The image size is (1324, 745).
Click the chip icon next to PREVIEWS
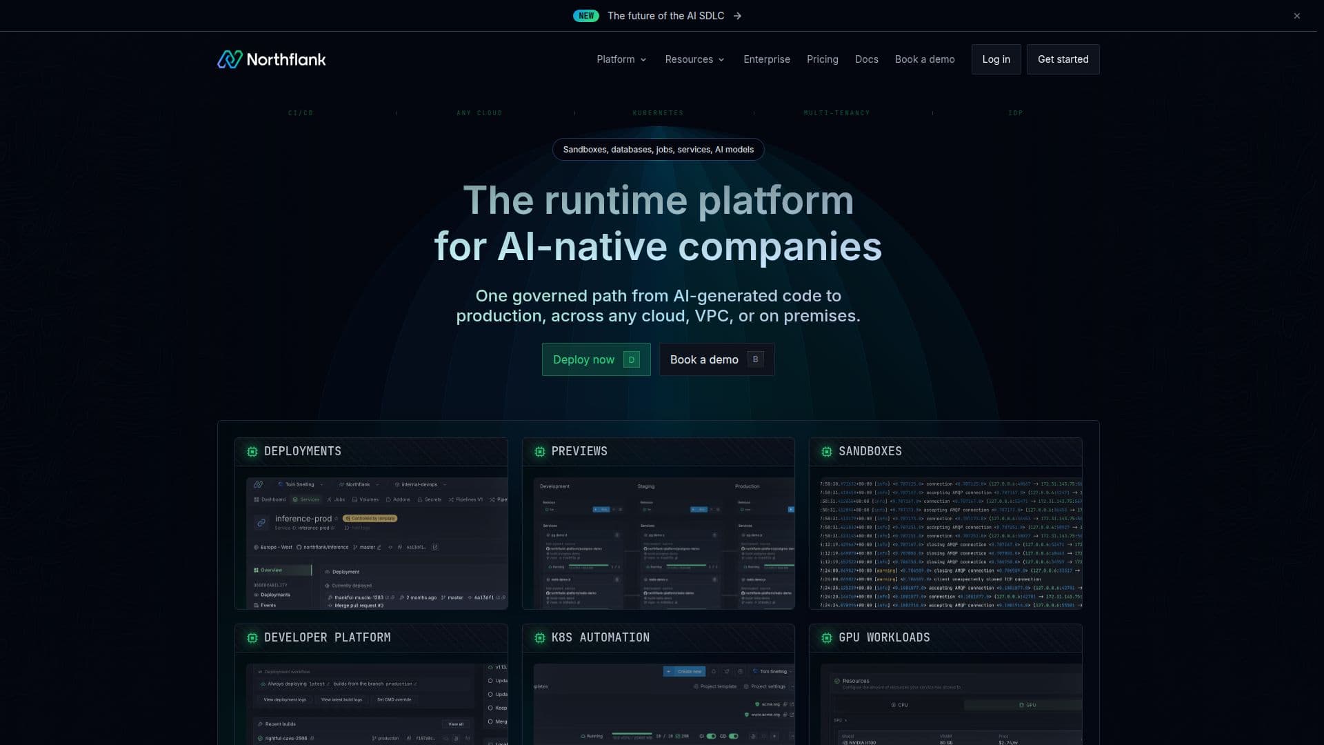point(540,451)
